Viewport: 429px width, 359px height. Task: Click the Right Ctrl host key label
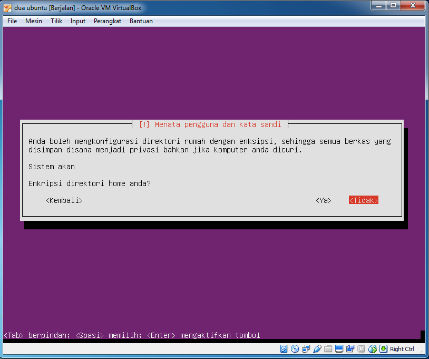click(x=402, y=349)
